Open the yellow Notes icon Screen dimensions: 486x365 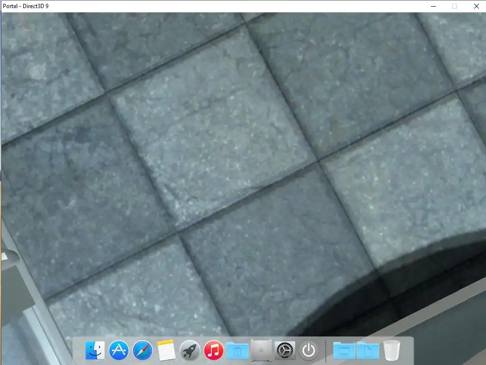(x=166, y=350)
